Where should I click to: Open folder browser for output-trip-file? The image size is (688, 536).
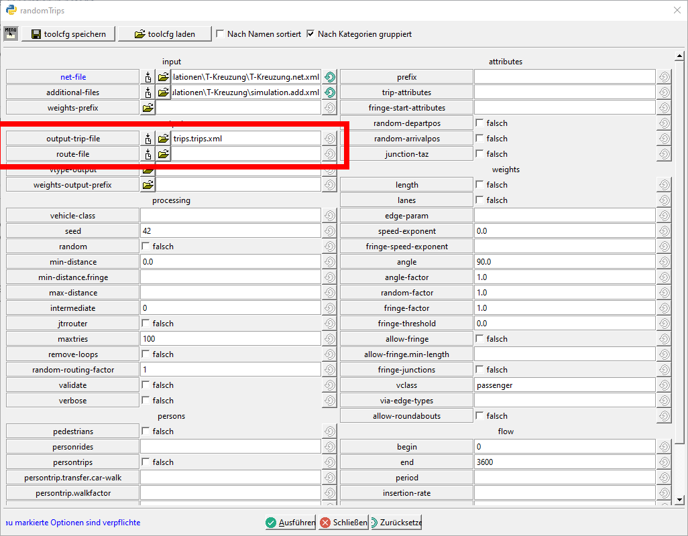[163, 139]
